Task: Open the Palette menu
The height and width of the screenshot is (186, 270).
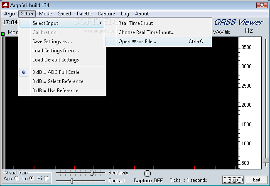Action: [84, 14]
